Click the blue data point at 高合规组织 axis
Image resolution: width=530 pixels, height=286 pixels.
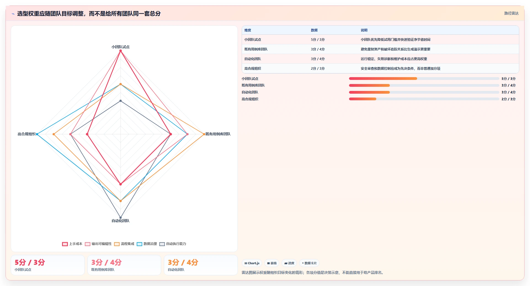37,134
